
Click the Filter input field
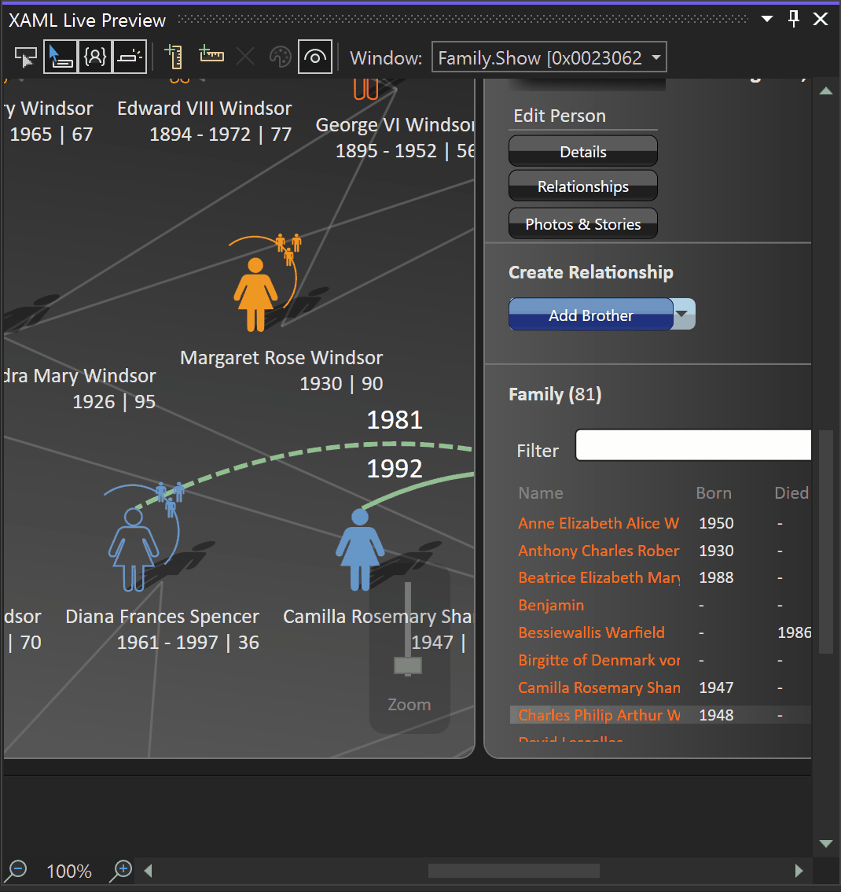click(x=693, y=444)
